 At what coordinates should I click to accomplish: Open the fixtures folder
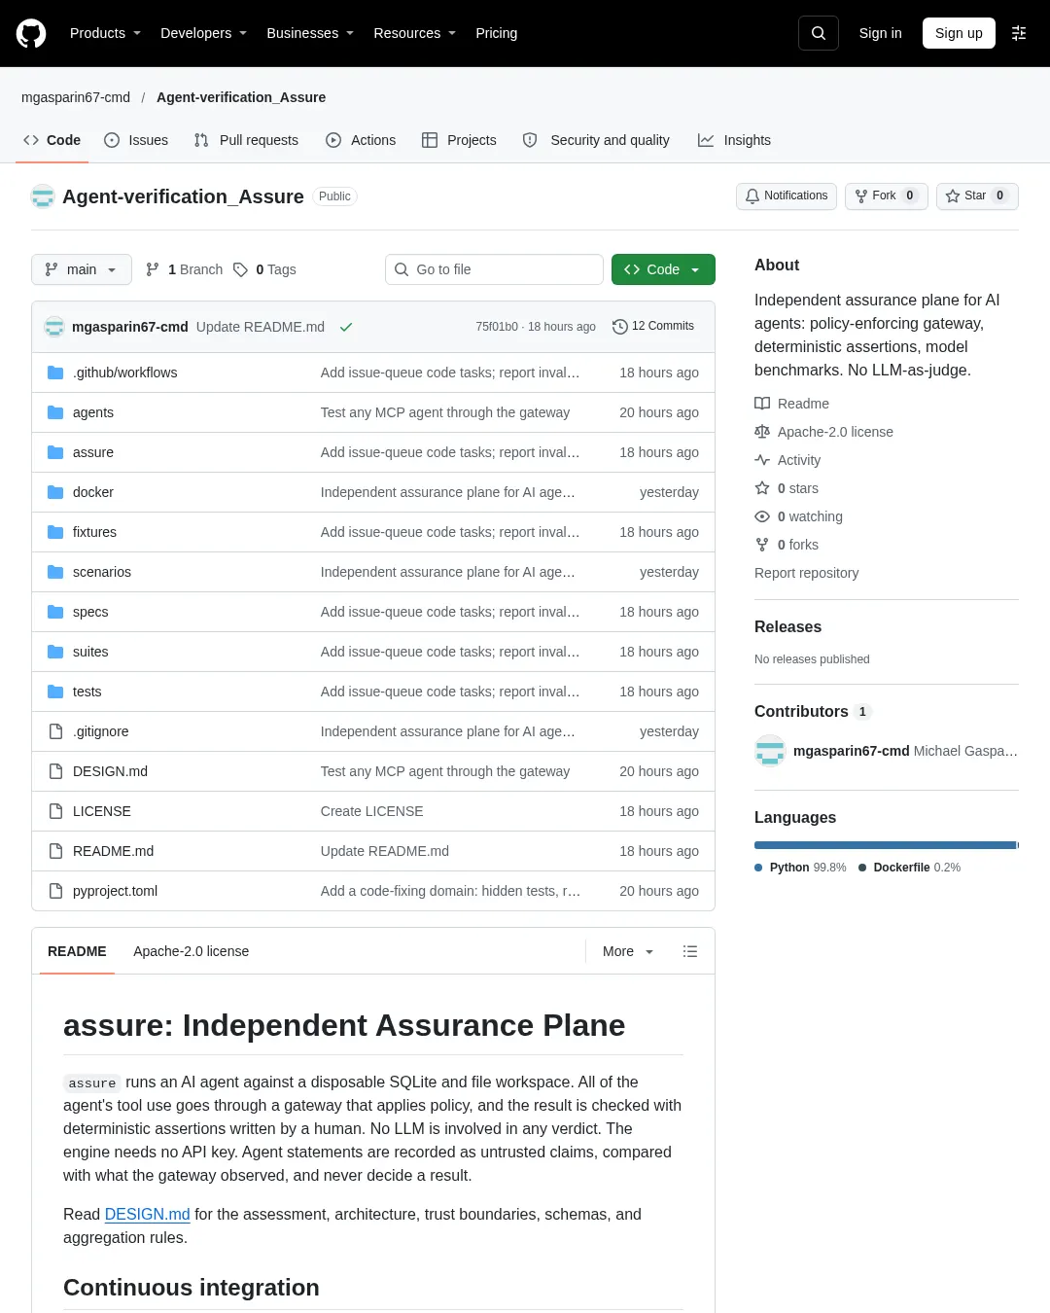coord(94,532)
